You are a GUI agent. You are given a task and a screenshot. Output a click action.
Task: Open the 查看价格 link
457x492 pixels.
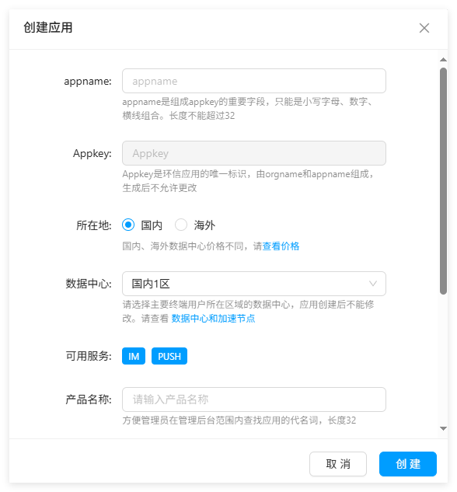[281, 246]
